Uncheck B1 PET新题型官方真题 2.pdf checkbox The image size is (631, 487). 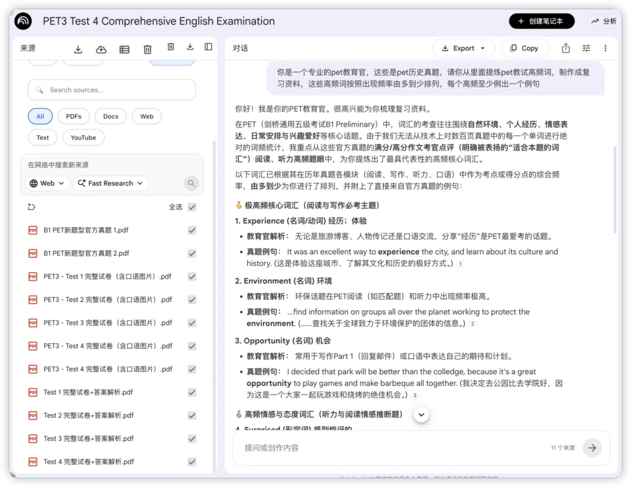click(192, 253)
